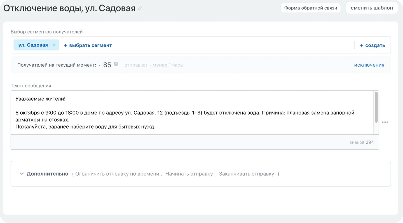
Task: Click + выбрать сегмент link
Action: (x=88, y=45)
